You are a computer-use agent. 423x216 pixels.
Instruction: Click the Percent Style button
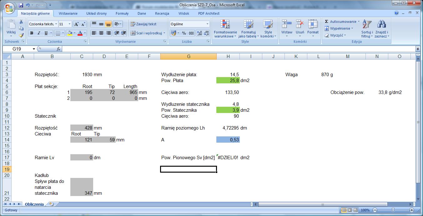(x=184, y=33)
